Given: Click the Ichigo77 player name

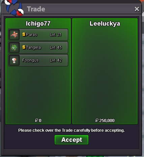Looking at the screenshot, I should [38, 24].
